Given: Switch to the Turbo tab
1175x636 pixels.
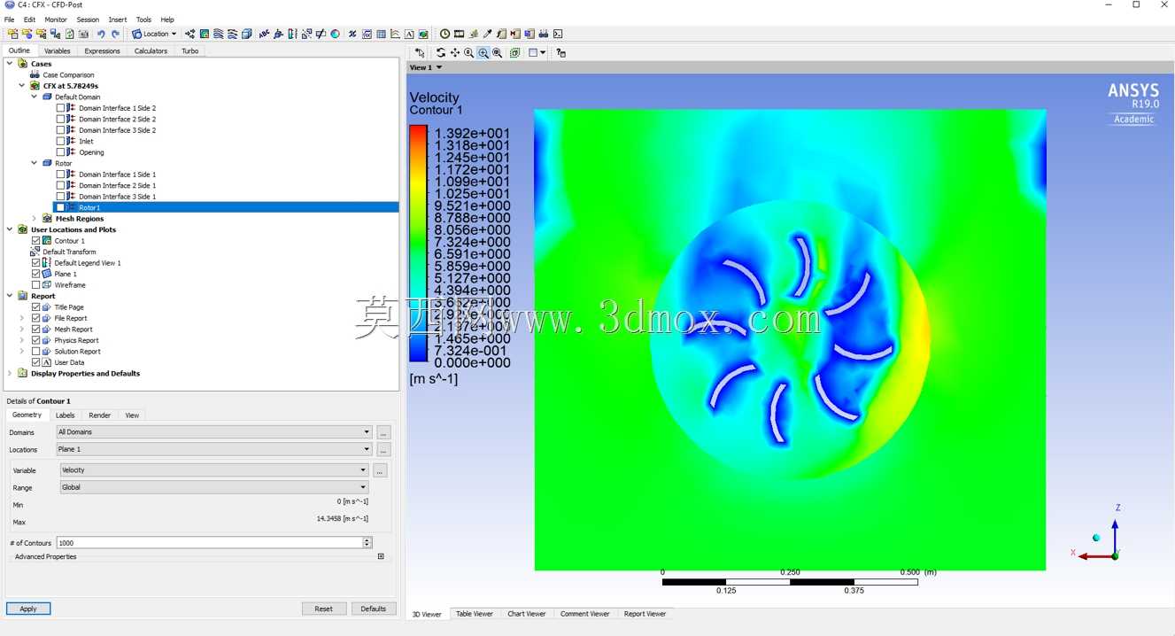Looking at the screenshot, I should point(189,51).
